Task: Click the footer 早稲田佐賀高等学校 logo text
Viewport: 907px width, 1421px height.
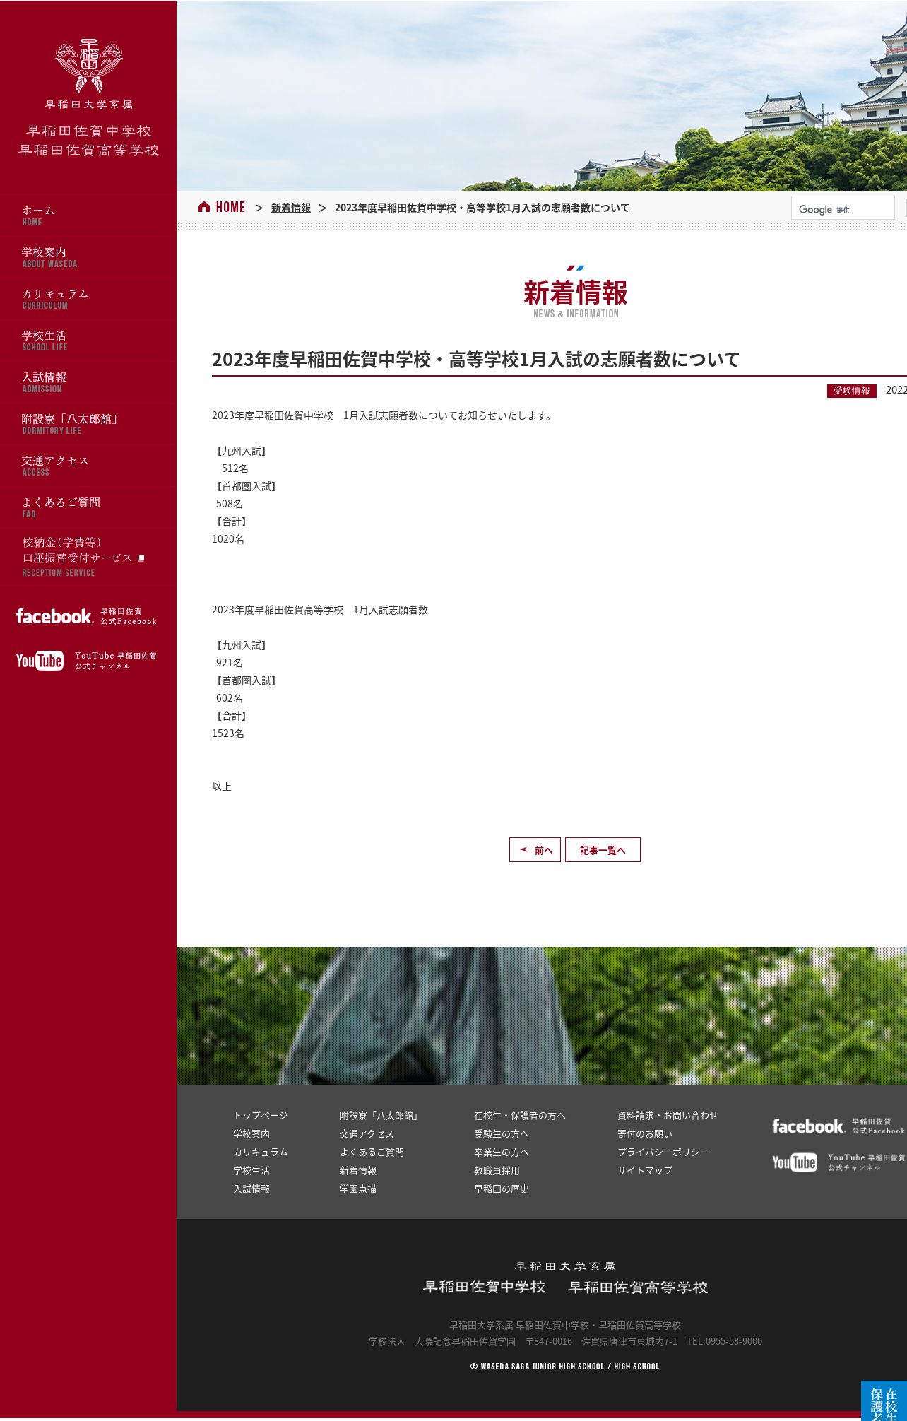Action: (638, 1287)
